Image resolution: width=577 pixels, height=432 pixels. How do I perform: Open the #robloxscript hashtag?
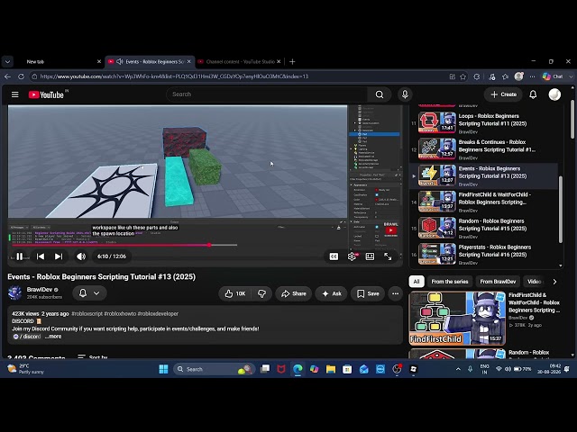pyautogui.click(x=87, y=314)
